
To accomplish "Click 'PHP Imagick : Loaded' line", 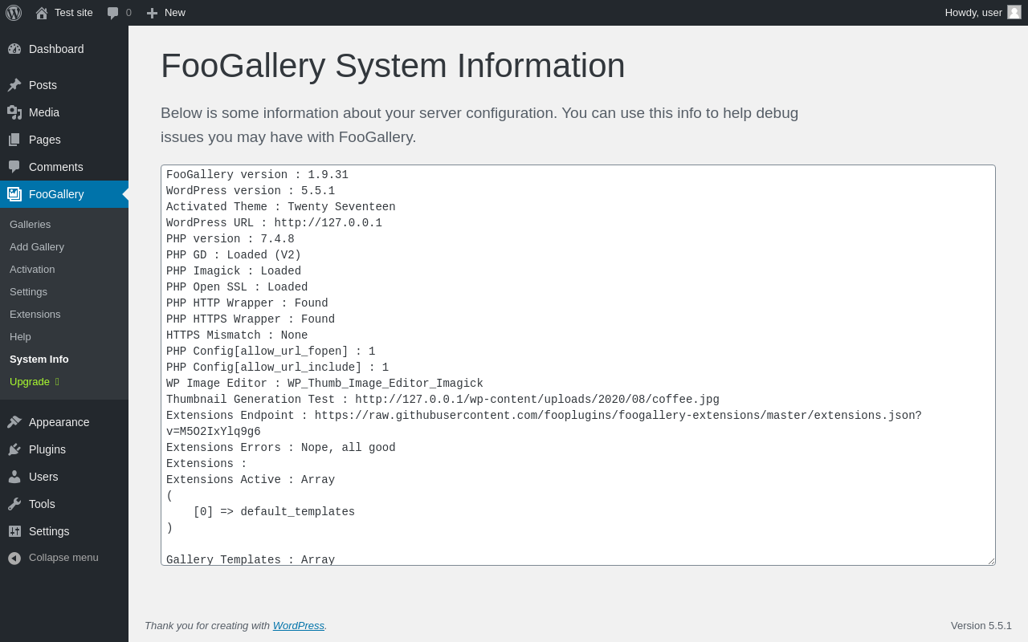I will (234, 271).
